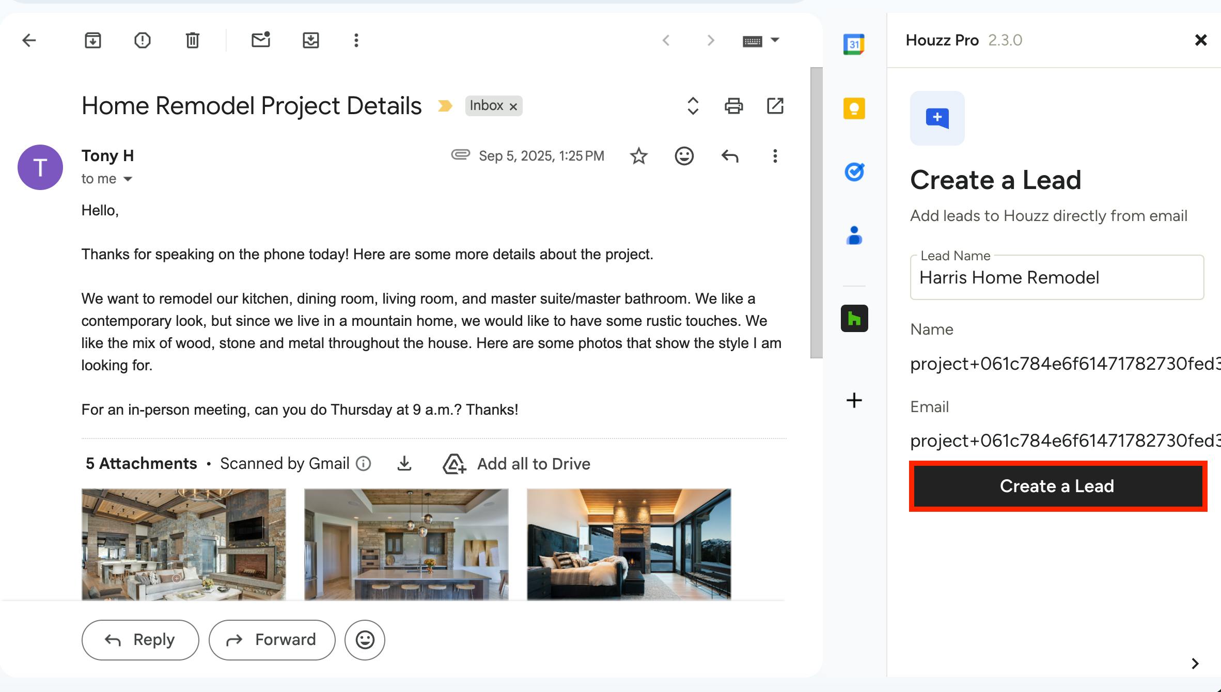Click the Forward button
Viewport: 1221px width, 692px height.
[x=272, y=640]
